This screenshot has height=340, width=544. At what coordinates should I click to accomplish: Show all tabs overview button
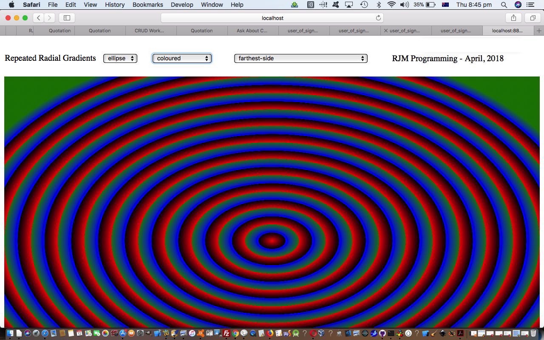pyautogui.click(x=533, y=18)
